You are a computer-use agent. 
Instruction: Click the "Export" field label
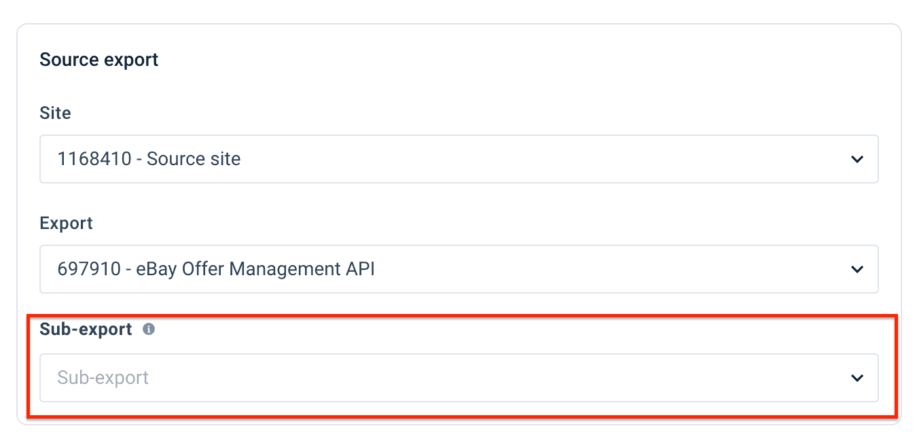click(66, 223)
